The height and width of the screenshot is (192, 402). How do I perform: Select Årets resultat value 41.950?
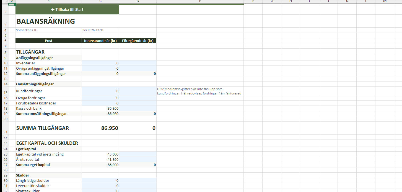tap(100, 160)
